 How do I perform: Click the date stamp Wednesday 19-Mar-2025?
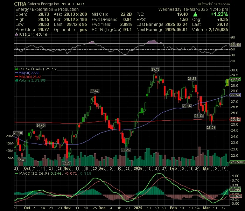[x=183, y=9]
